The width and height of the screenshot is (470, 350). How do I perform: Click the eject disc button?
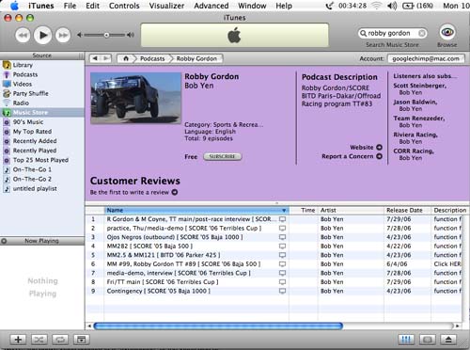point(448,340)
